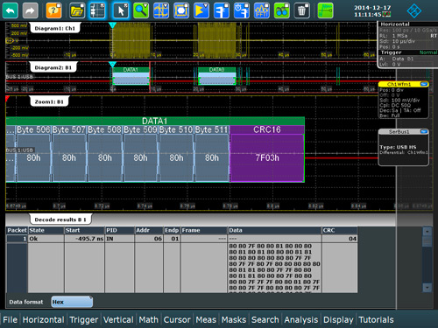The width and height of the screenshot is (438, 328).
Task: Select the Diagram1: Ch1 tab
Action: 55,28
